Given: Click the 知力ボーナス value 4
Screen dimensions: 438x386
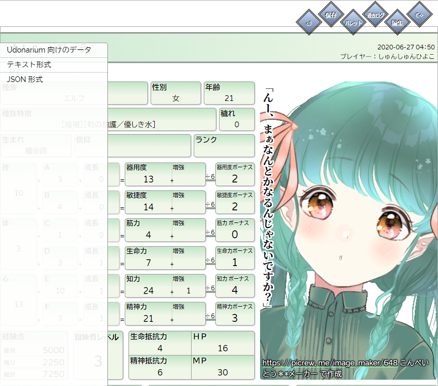Looking at the screenshot, I should tap(235, 290).
